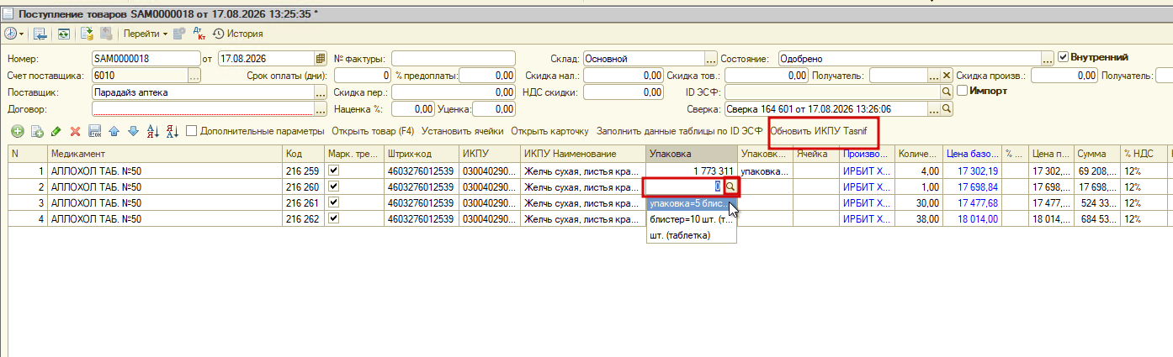Click the finish editing OK icon
The width and height of the screenshot is (1173, 357).
click(x=94, y=132)
